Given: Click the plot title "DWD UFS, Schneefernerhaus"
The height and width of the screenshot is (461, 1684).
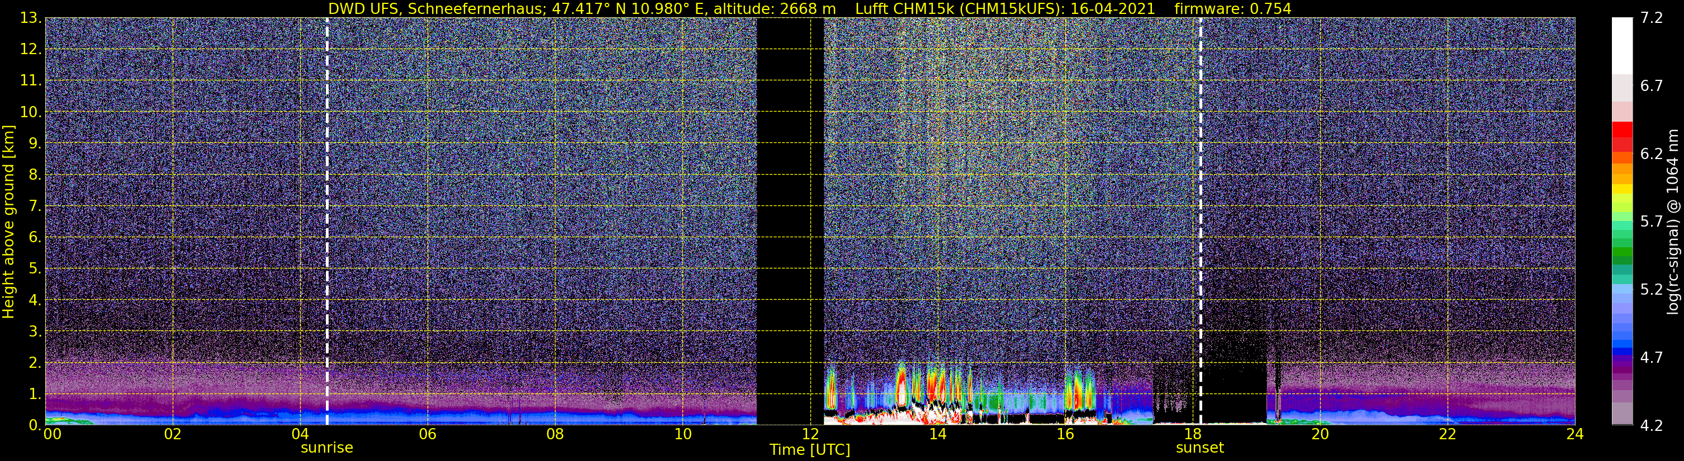Looking at the screenshot, I should click(436, 8).
